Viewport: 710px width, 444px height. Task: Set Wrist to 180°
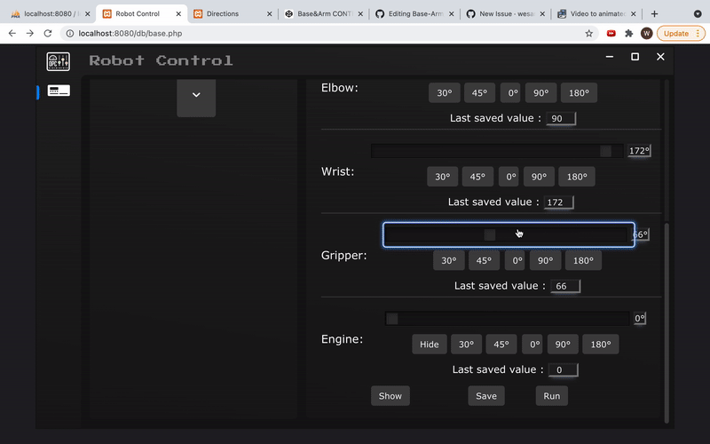[577, 177]
